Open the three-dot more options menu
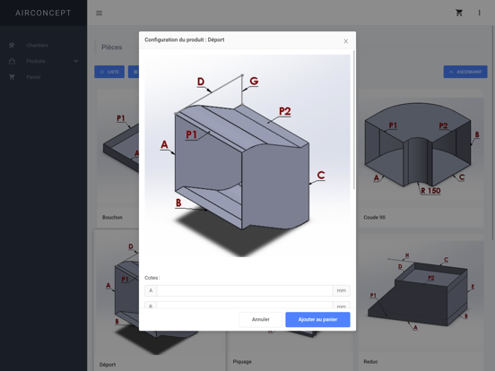The image size is (495, 371). click(x=479, y=13)
